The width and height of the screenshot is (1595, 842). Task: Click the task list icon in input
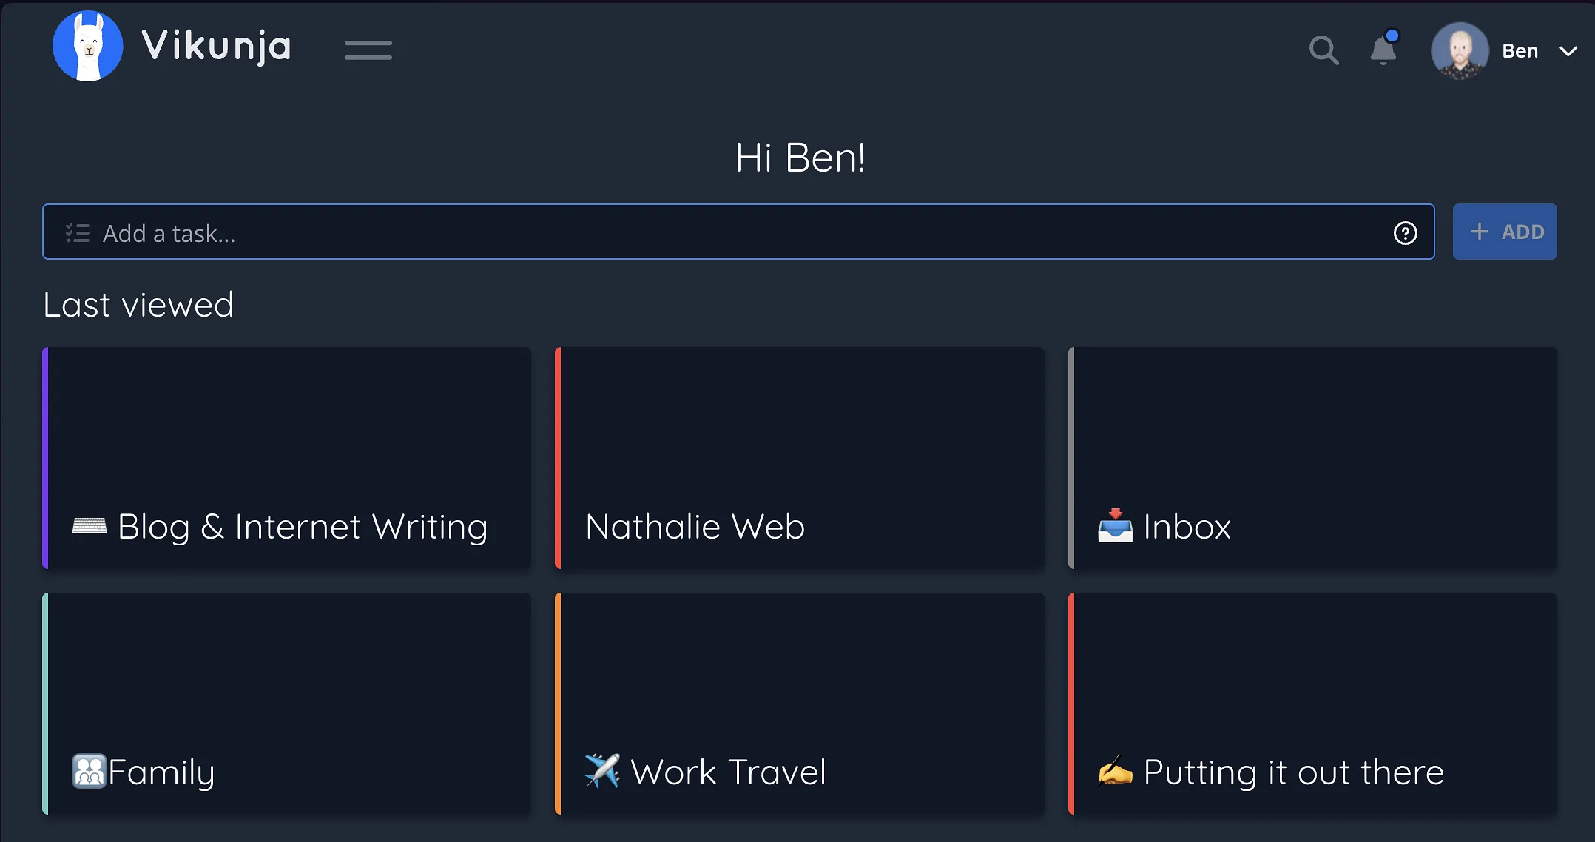pyautogui.click(x=78, y=233)
